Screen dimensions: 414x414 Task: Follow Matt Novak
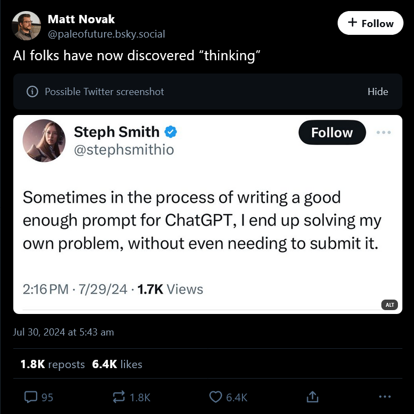pos(370,23)
